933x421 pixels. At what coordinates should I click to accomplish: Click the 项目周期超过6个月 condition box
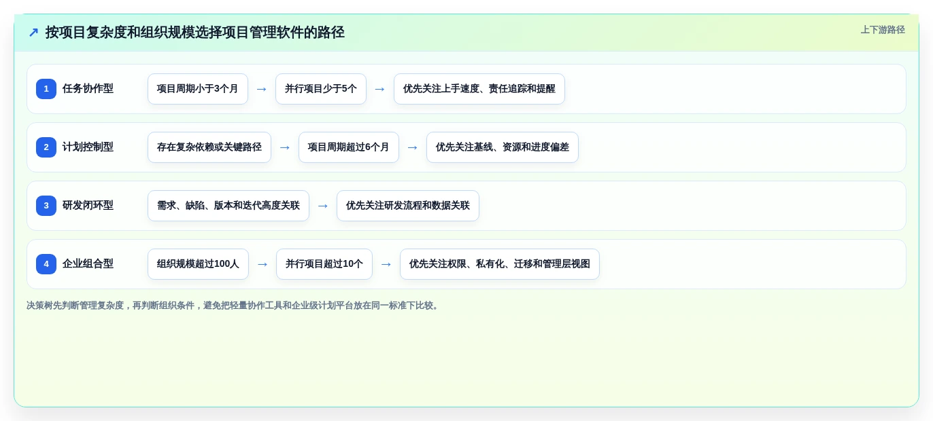pyautogui.click(x=349, y=147)
